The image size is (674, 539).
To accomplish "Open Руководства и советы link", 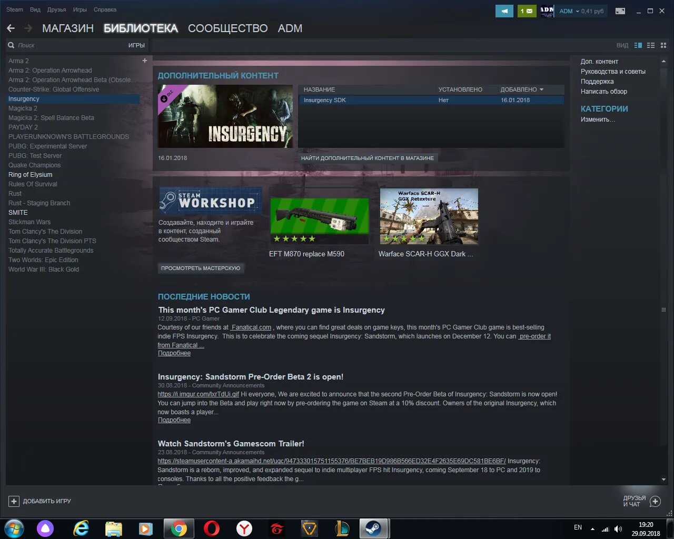I will pyautogui.click(x=613, y=72).
